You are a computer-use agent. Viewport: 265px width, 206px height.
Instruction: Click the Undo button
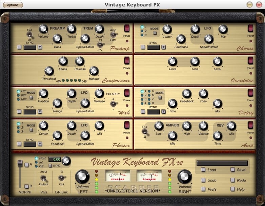203,180
